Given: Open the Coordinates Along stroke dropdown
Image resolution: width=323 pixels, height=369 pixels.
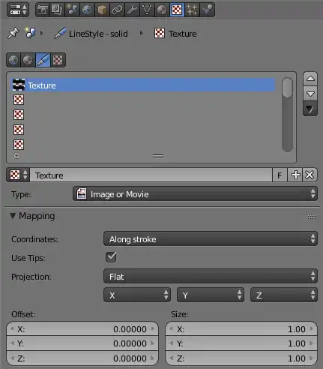Looking at the screenshot, I should pos(211,239).
